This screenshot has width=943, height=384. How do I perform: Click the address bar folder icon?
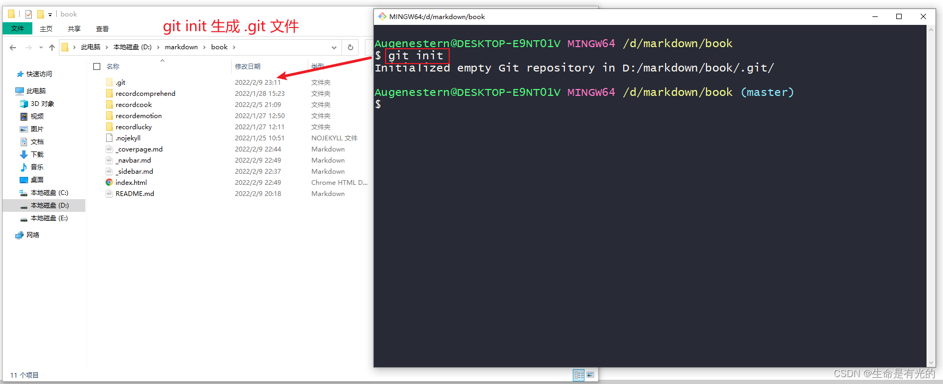tap(65, 47)
